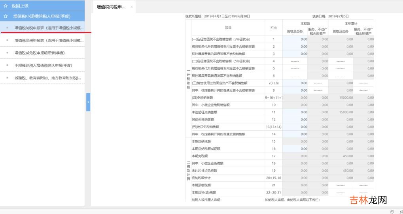Click row 16 本期应纳税额减征额 input cell
The image size is (403, 214).
click(295, 149)
